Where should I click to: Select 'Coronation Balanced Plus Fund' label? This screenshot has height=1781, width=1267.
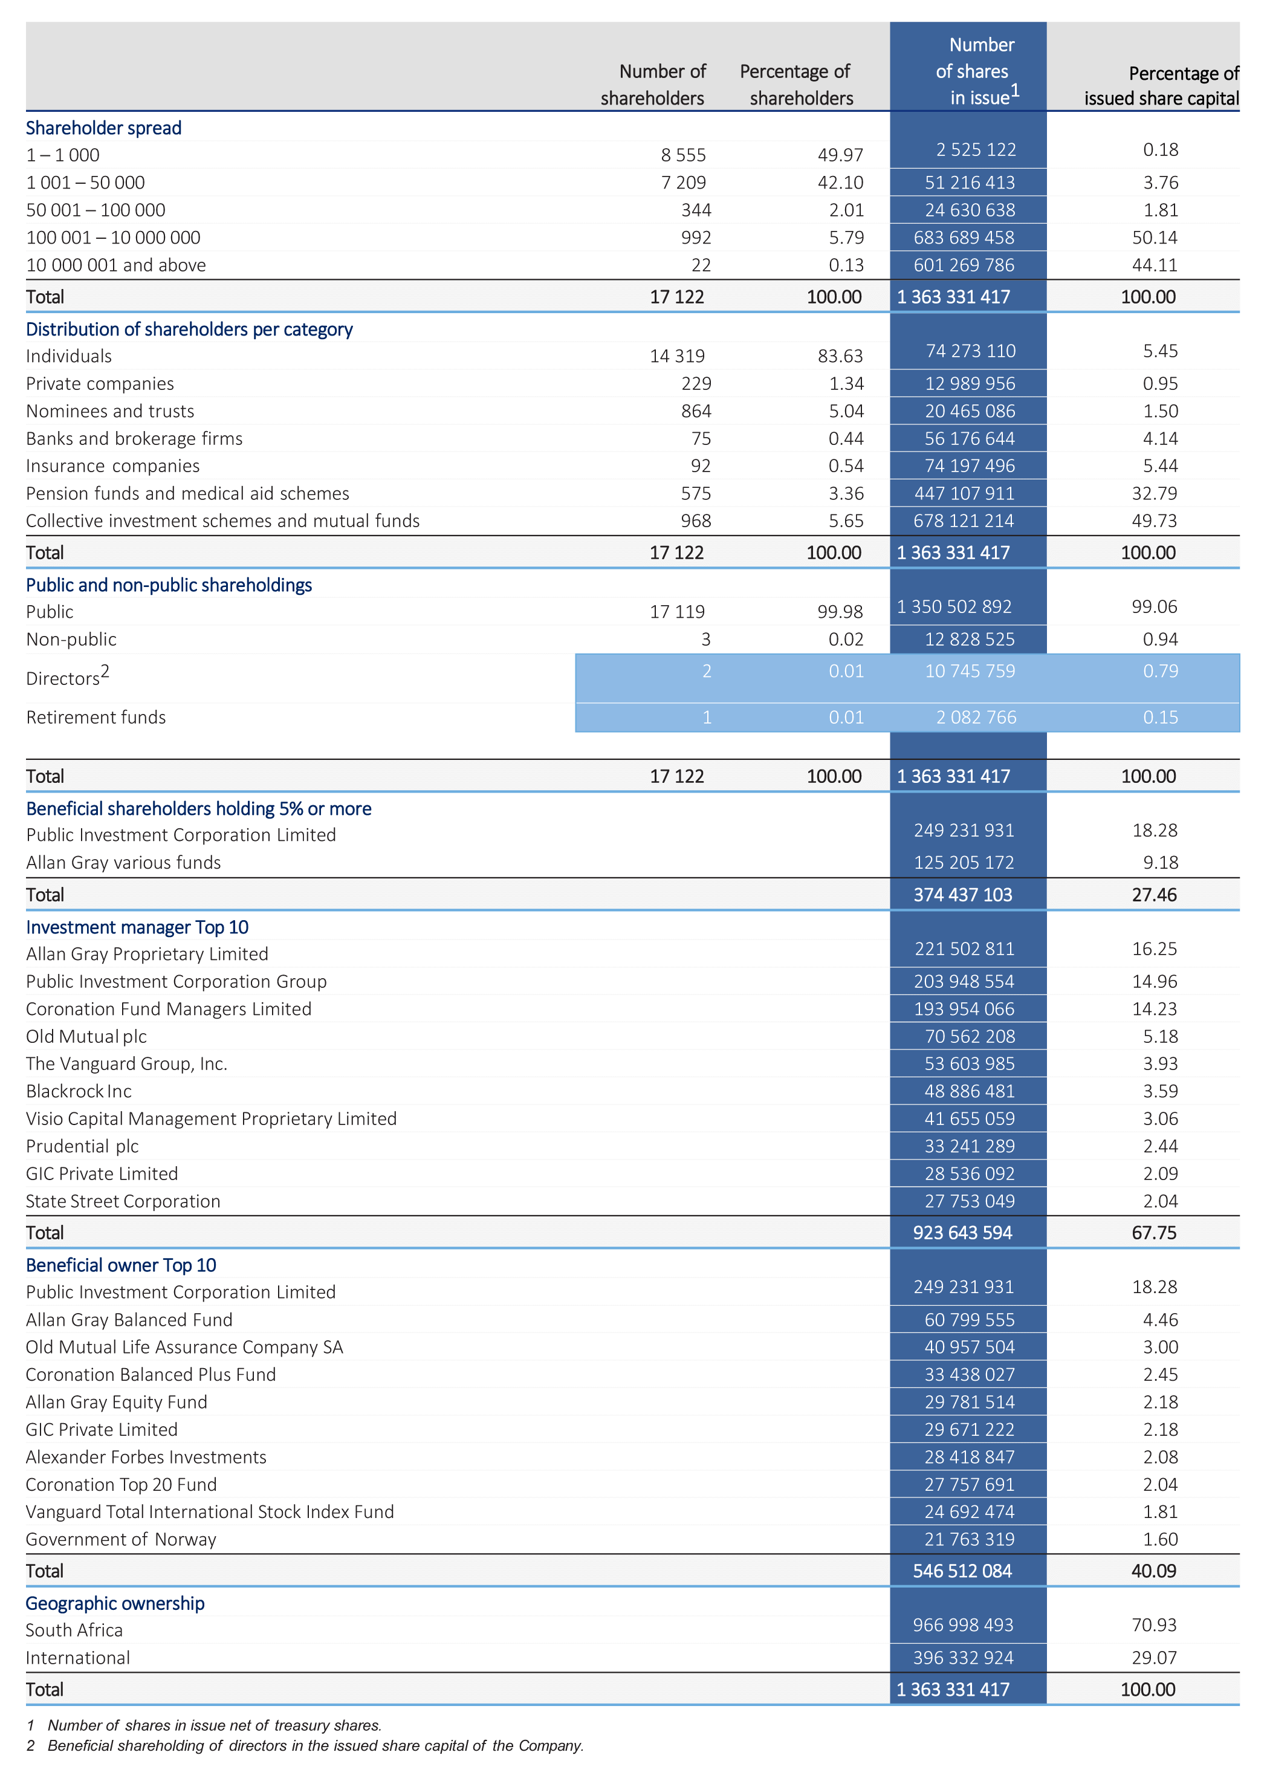click(151, 1375)
